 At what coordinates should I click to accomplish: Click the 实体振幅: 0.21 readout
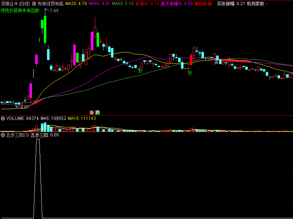[x=231, y=4]
